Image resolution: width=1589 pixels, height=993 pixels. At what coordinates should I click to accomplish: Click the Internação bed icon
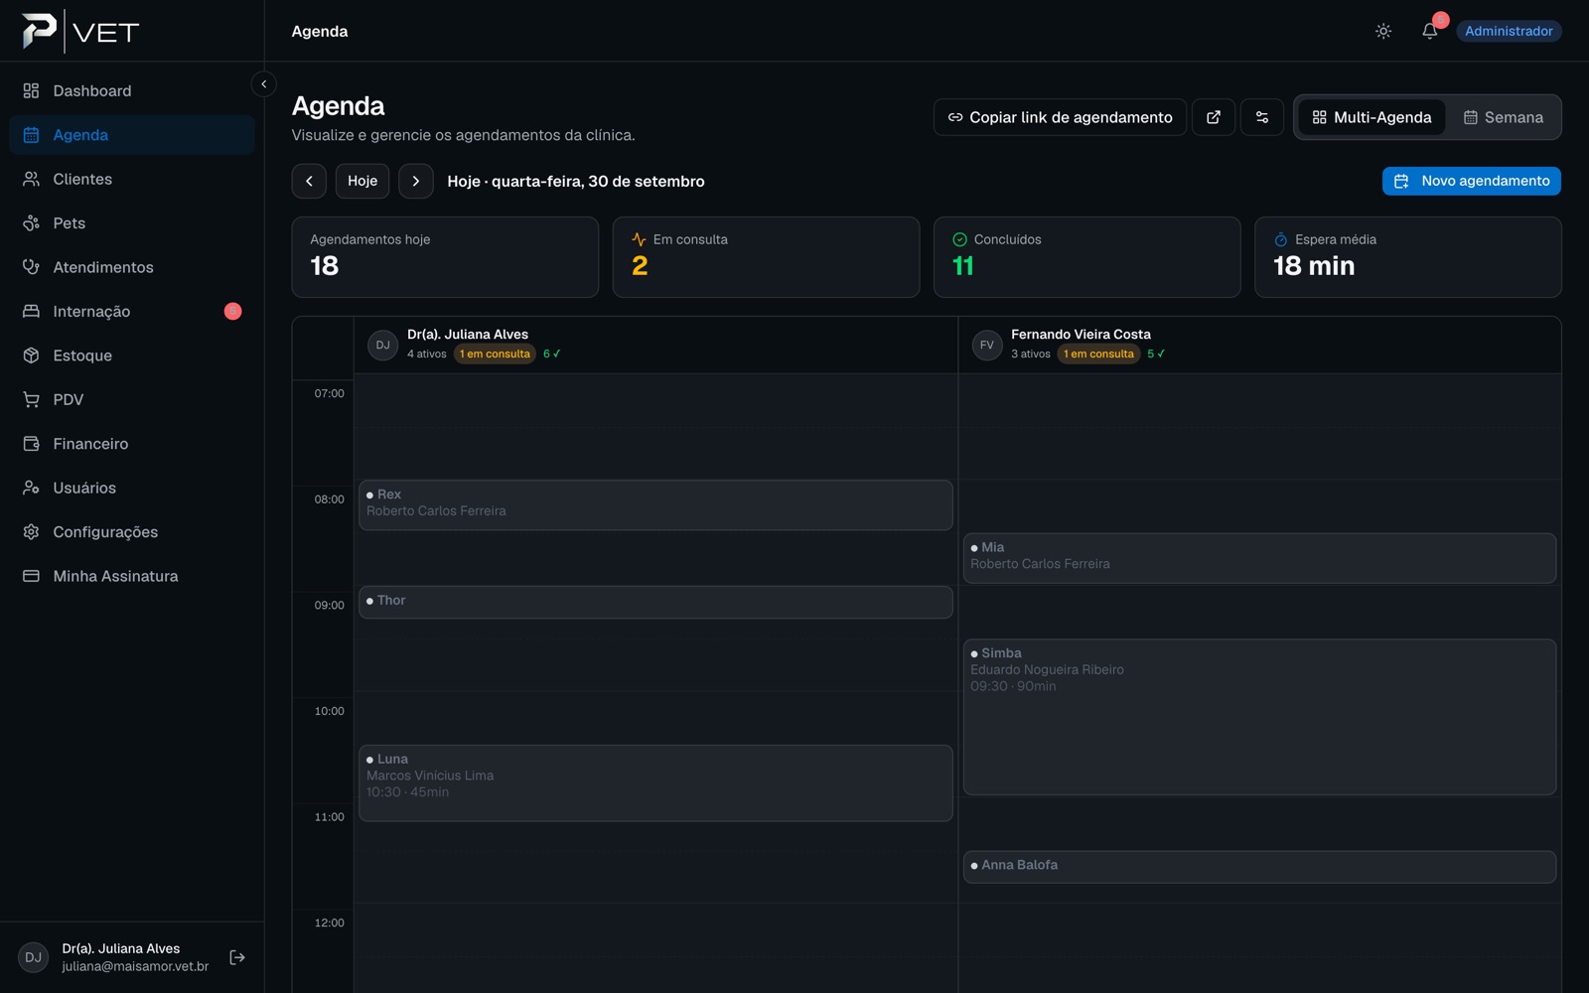(32, 311)
